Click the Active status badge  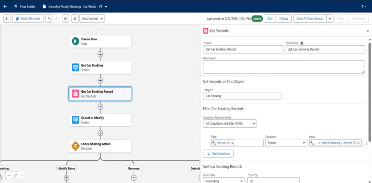(257, 19)
